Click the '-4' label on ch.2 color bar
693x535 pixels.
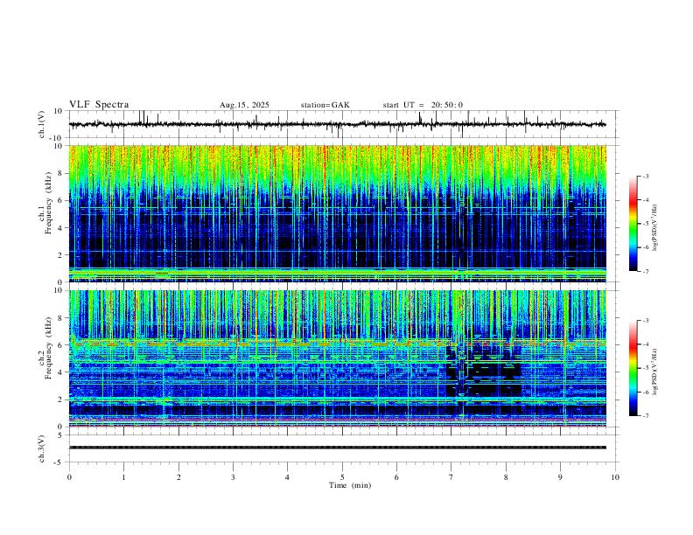645,344
